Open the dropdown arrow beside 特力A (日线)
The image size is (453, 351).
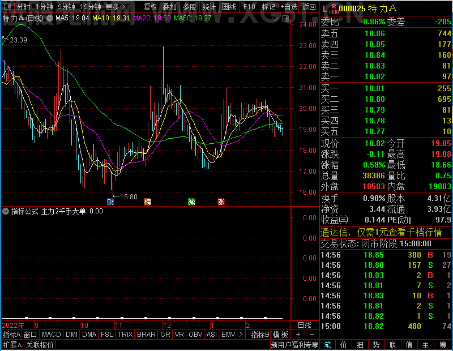tap(50, 19)
